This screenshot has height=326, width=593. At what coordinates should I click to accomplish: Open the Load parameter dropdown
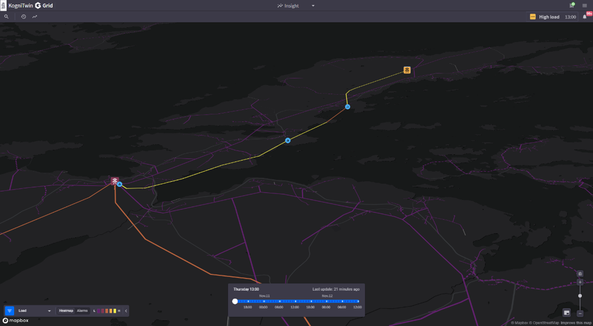tap(34, 311)
